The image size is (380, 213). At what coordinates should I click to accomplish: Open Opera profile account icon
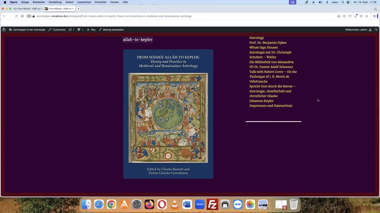pyautogui.click(x=367, y=16)
